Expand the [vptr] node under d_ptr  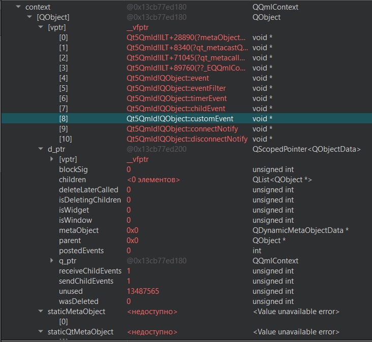pyautogui.click(x=52, y=159)
